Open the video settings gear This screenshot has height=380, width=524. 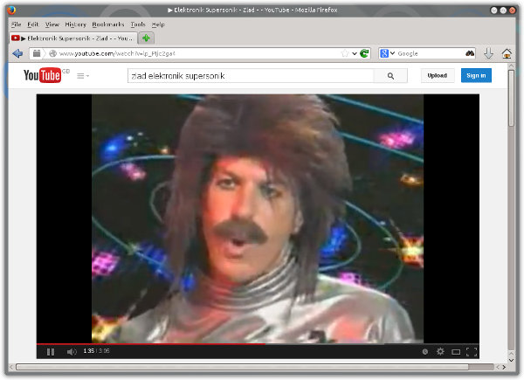point(440,351)
